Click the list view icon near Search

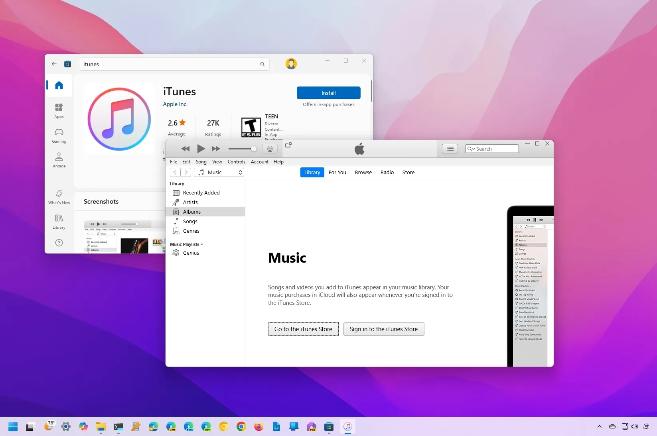[450, 149]
